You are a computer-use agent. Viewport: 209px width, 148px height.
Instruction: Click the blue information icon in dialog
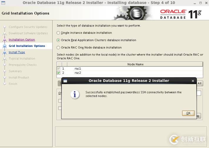point(75,95)
